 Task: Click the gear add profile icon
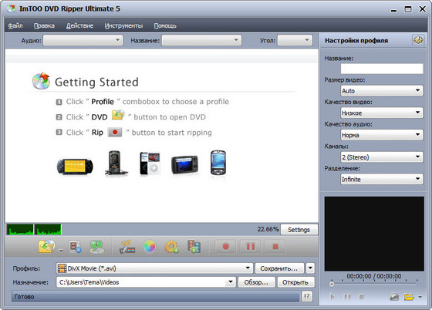coord(171,247)
